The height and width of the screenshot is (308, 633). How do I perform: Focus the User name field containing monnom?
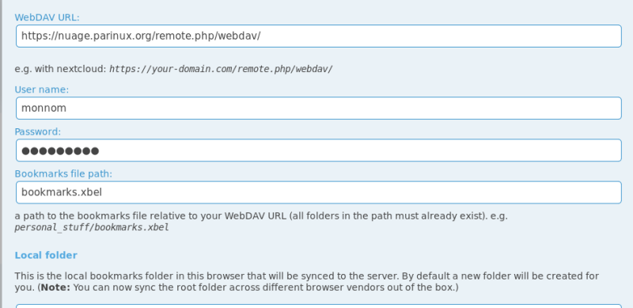pos(319,108)
